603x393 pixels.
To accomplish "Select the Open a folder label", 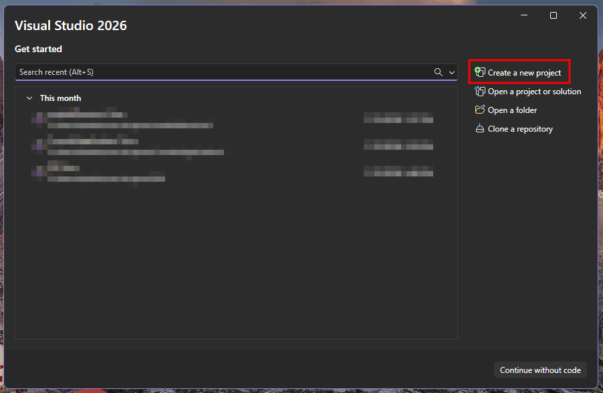I will click(x=512, y=110).
